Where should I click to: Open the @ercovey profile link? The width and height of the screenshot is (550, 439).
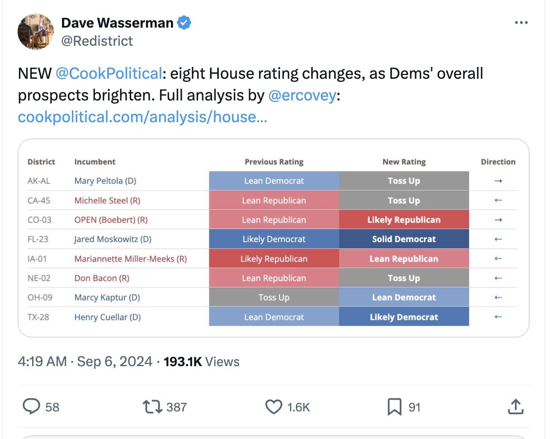coord(302,95)
